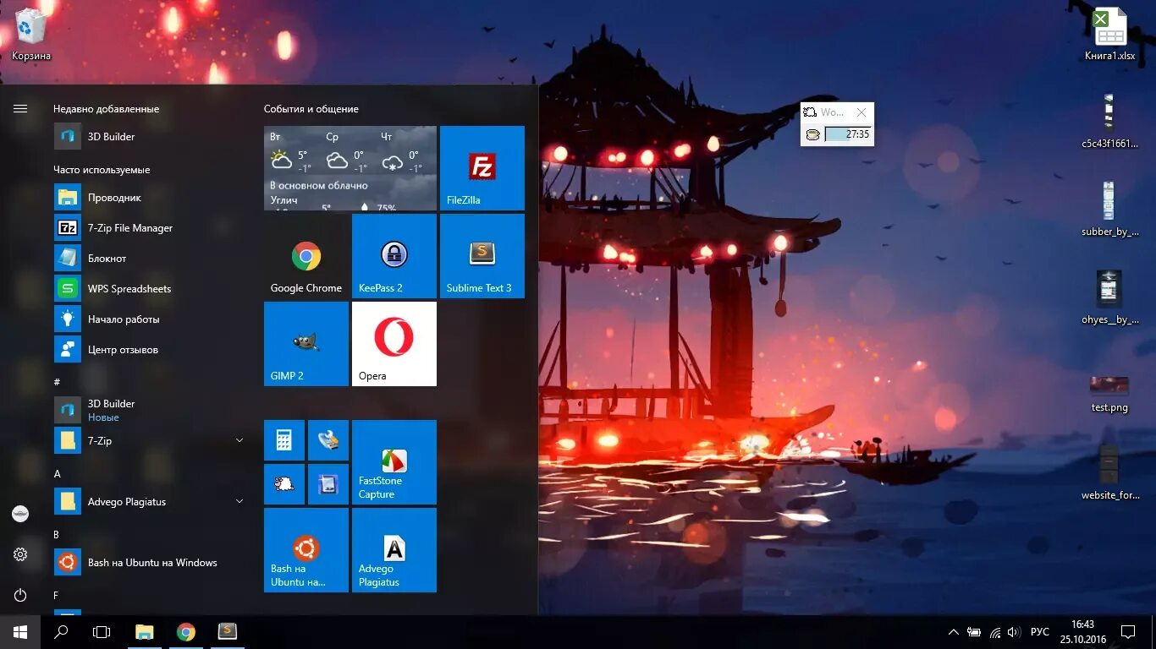Select the website_for desktop file
This screenshot has height=649, width=1156.
[1110, 473]
